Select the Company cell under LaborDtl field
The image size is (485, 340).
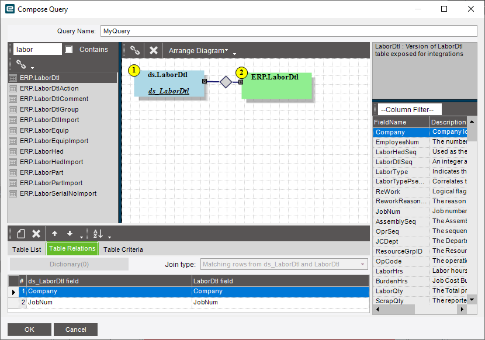(280, 292)
